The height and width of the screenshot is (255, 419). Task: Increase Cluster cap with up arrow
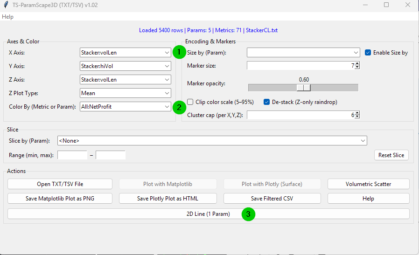point(357,113)
